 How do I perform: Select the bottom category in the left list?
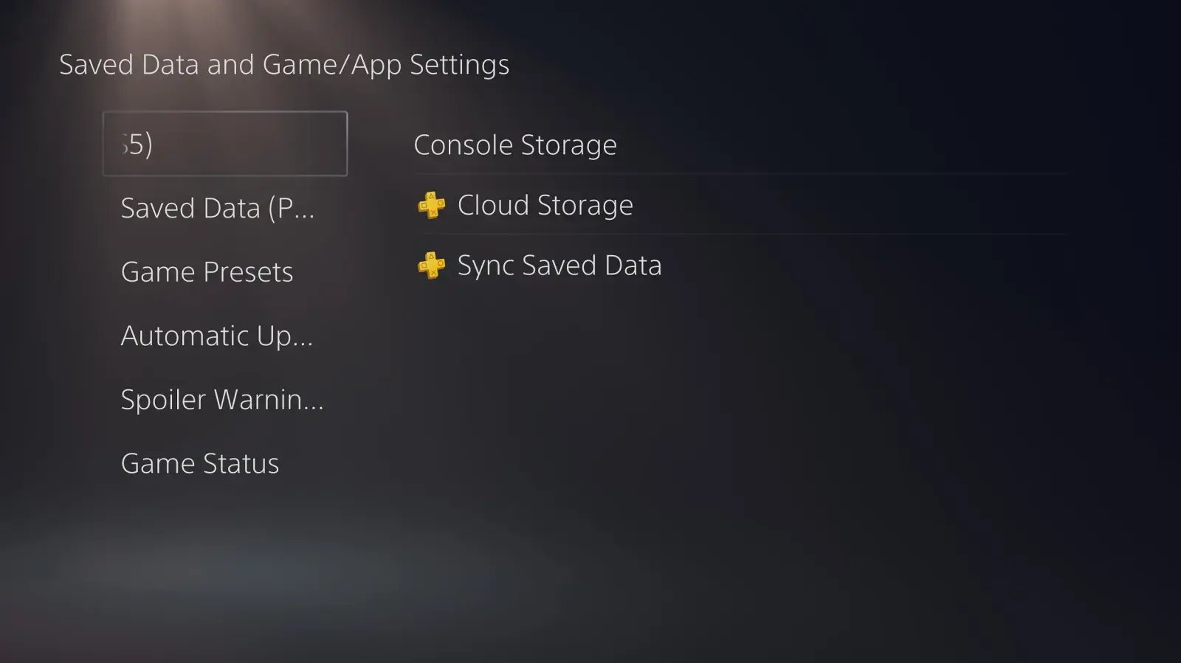click(x=199, y=464)
